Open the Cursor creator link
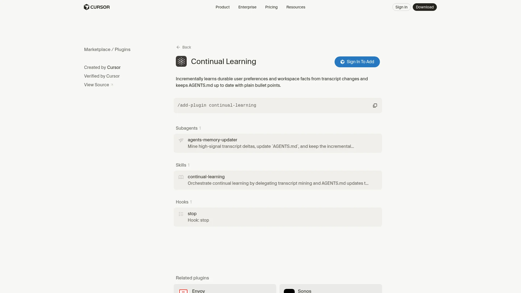Image resolution: width=521 pixels, height=293 pixels. point(114,67)
